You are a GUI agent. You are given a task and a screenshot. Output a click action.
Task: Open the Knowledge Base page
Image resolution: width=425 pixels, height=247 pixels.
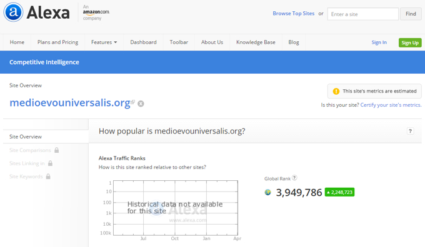pyautogui.click(x=256, y=42)
